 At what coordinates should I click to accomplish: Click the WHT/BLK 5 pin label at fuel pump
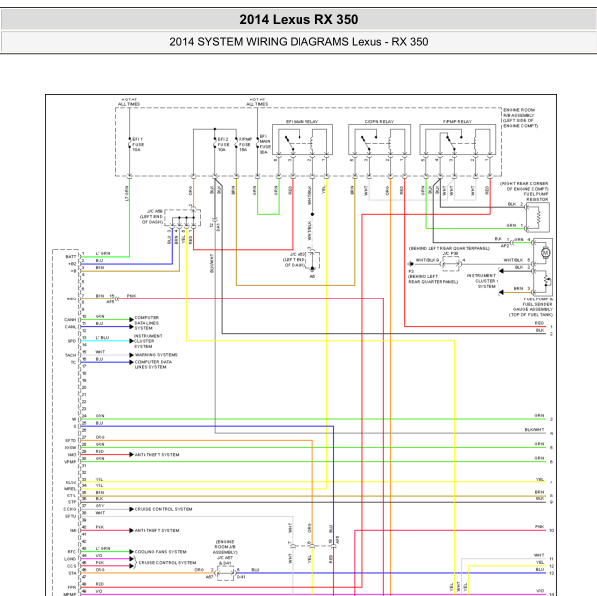tap(517, 260)
